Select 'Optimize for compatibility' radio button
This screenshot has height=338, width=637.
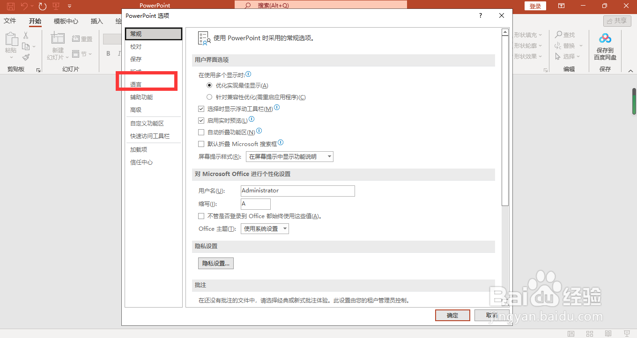click(x=209, y=97)
